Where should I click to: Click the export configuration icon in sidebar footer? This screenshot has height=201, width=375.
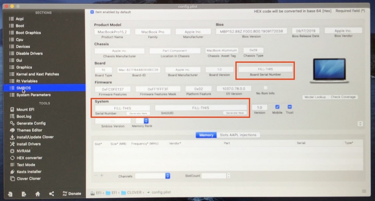(x=24, y=194)
